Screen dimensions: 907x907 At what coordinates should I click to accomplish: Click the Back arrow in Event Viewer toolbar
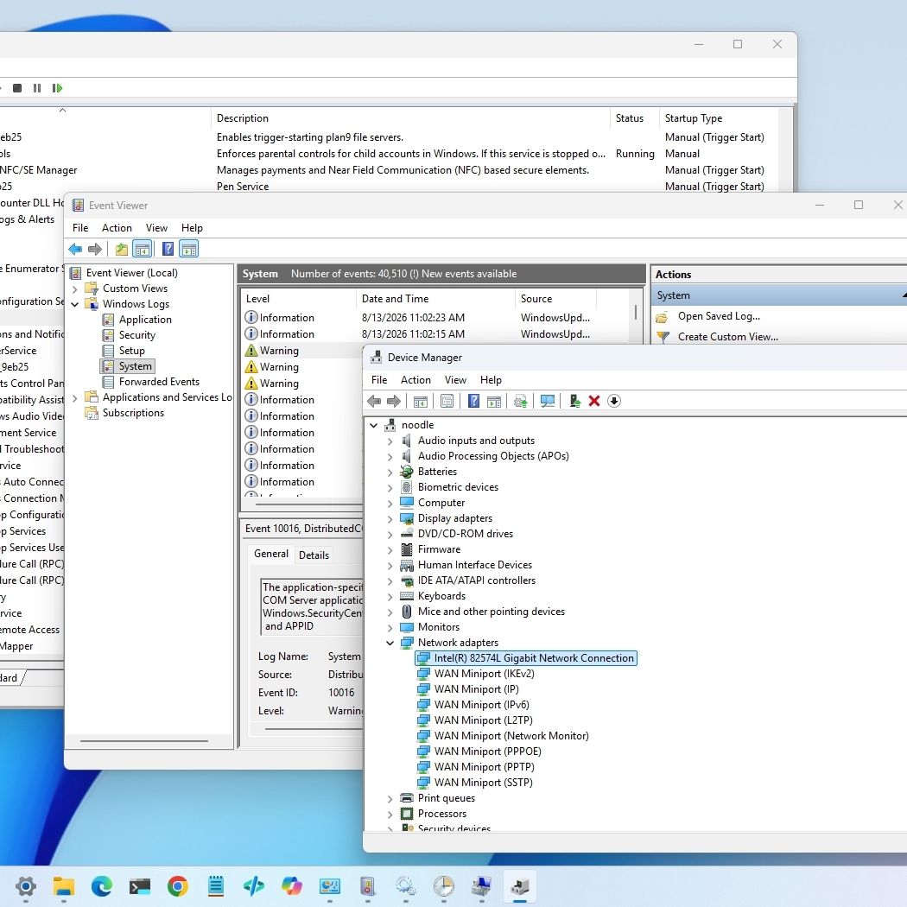coord(75,250)
